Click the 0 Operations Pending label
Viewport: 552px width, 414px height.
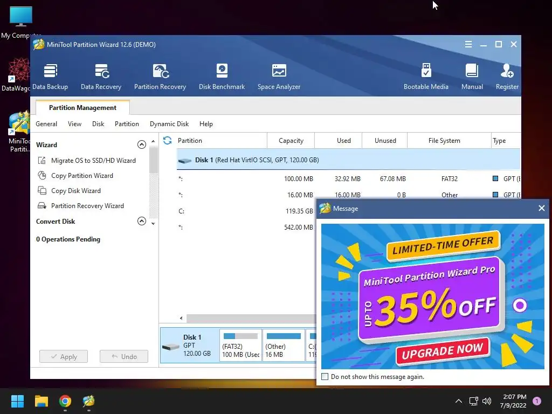68,239
